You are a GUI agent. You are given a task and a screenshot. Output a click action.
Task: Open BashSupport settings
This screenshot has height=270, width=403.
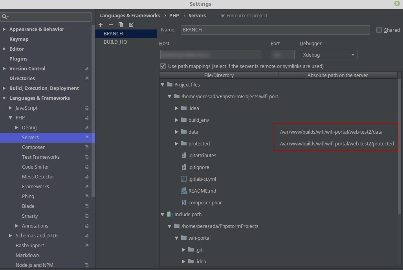point(30,246)
